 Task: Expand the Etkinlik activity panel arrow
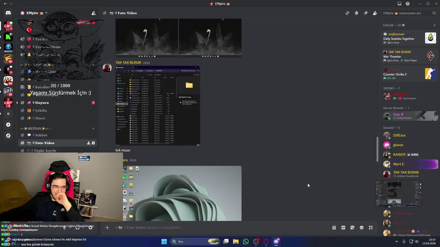[434, 25]
